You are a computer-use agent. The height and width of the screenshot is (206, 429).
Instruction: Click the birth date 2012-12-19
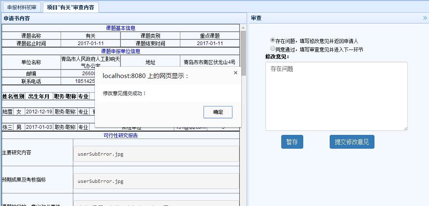39,112
